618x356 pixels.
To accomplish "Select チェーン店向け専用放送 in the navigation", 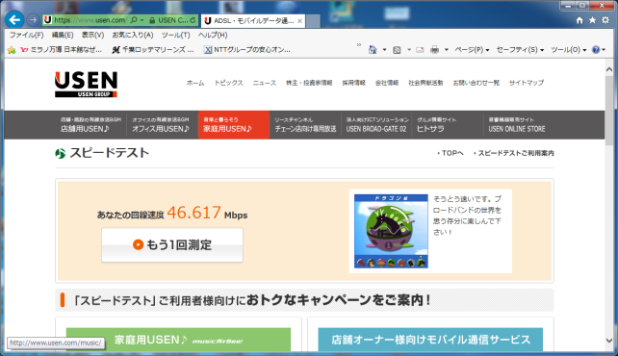I will pos(305,125).
